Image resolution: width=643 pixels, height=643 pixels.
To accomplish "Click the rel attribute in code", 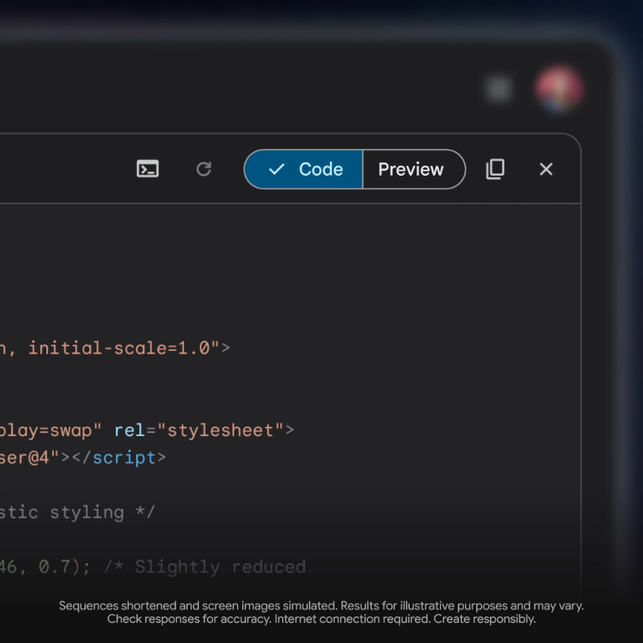I will tap(129, 431).
